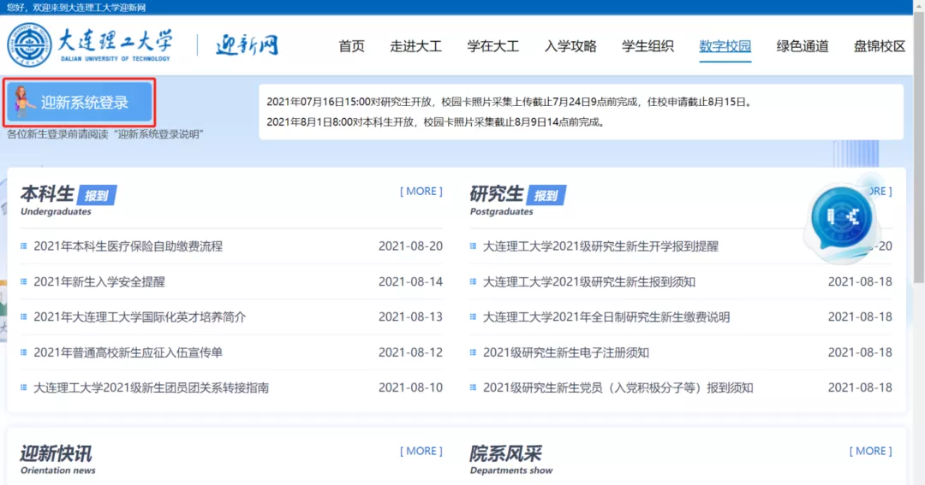Click the 迎新系统登录 button
925x485 pixels.
pyautogui.click(x=80, y=102)
